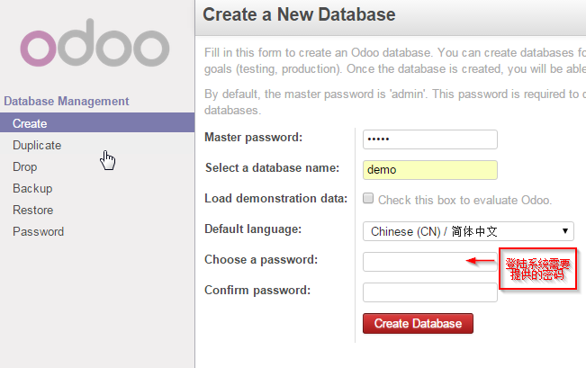The image size is (586, 368).
Task: Click 'Check this box to evaluate Odoo' text
Action: click(464, 201)
